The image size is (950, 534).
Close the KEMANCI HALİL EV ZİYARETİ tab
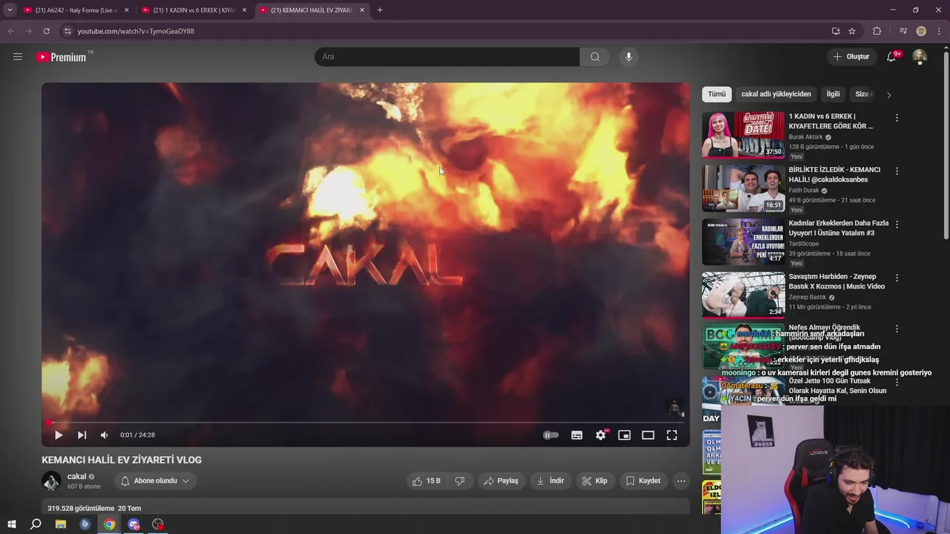tap(362, 10)
